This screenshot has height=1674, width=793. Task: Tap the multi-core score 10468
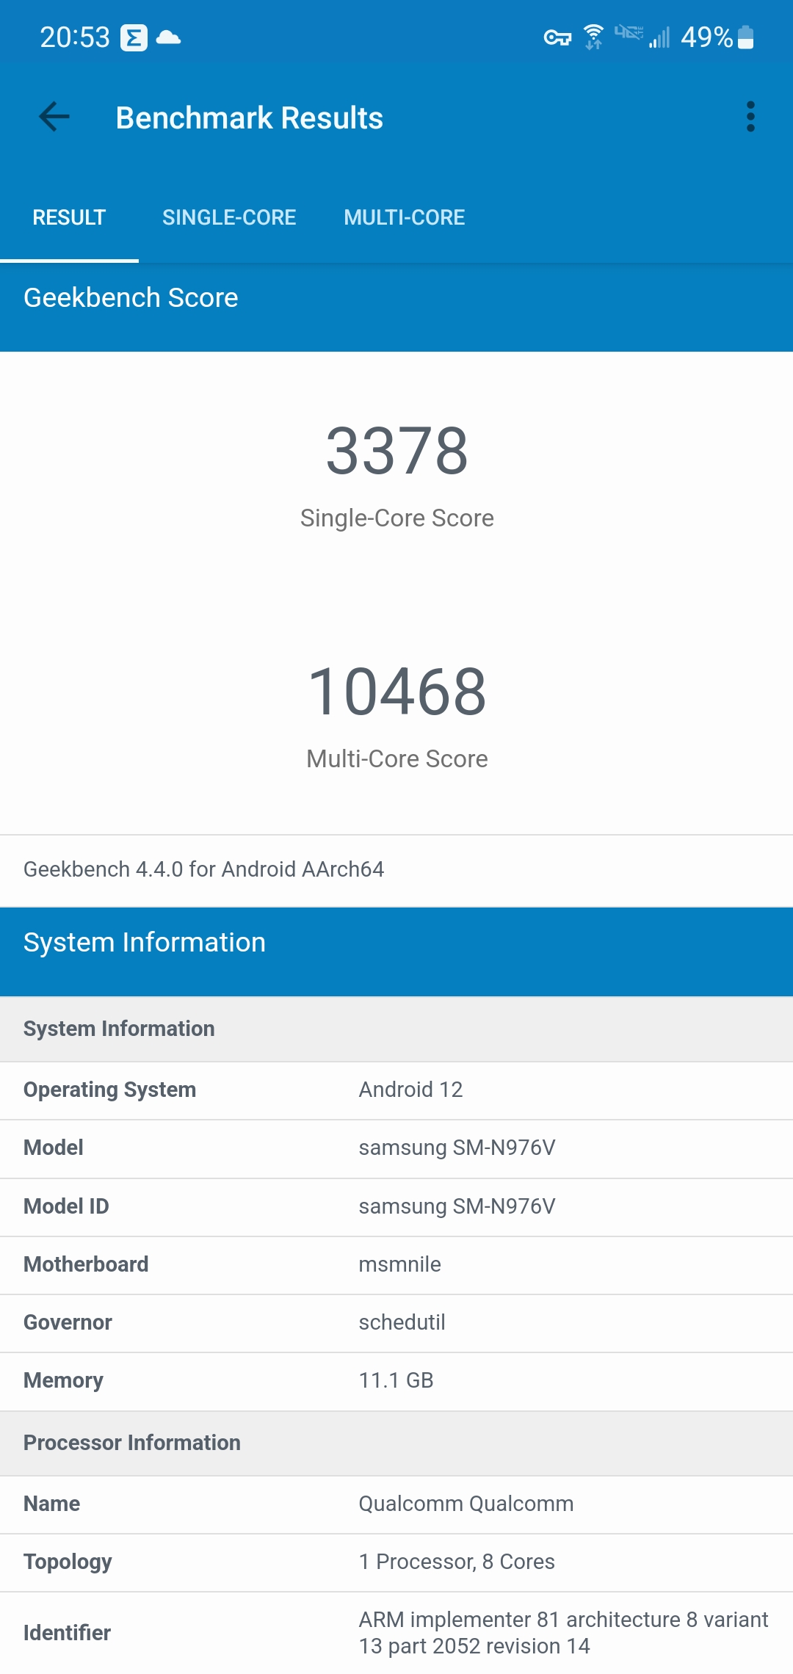tap(397, 692)
